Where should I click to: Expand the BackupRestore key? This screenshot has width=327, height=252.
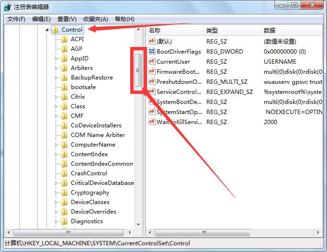click(56, 78)
